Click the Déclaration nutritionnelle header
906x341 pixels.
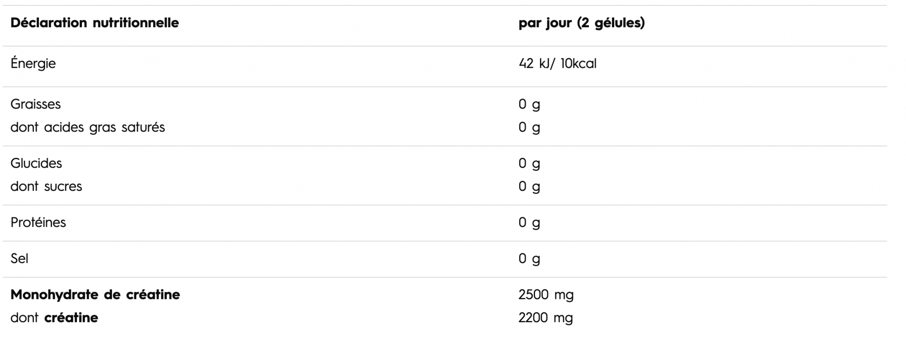[95, 23]
